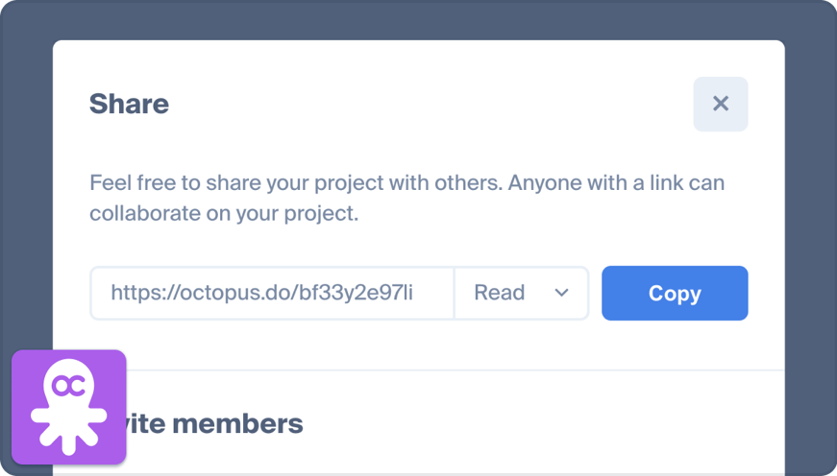Close the Share dialog with the X
Image resolution: width=837 pixels, height=476 pixels.
click(x=721, y=104)
